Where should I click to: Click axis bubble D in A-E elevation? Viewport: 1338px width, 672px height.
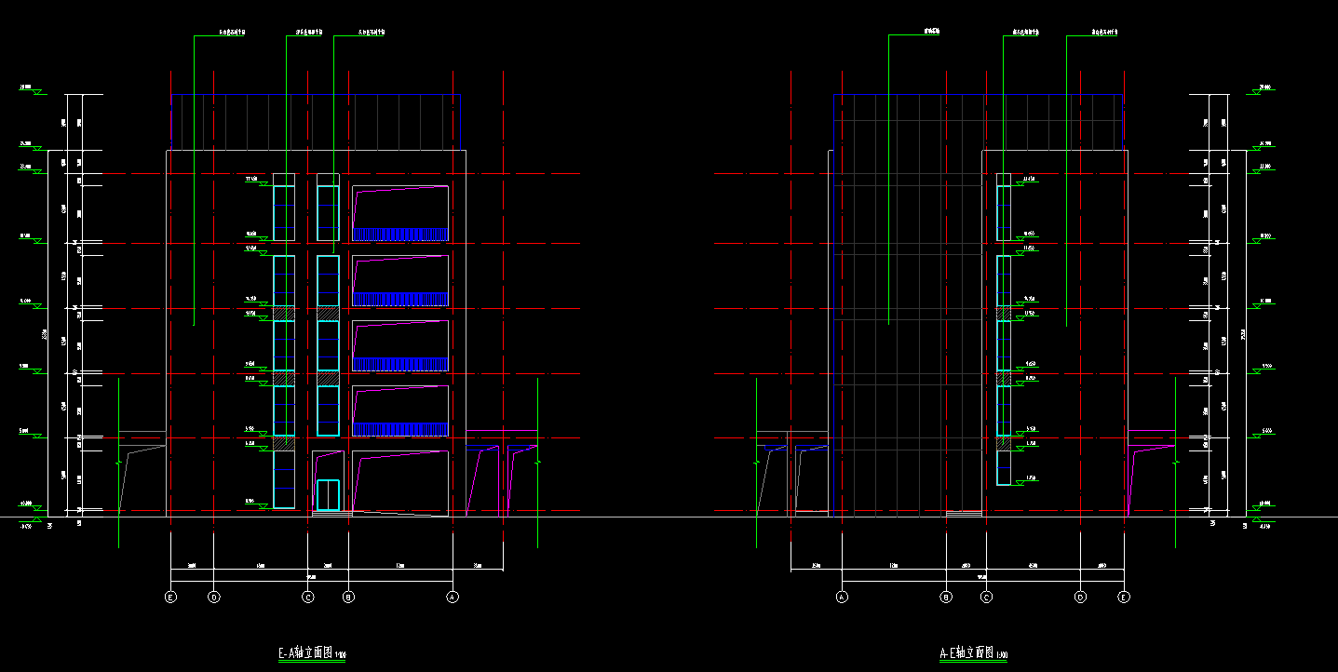pos(1081,596)
